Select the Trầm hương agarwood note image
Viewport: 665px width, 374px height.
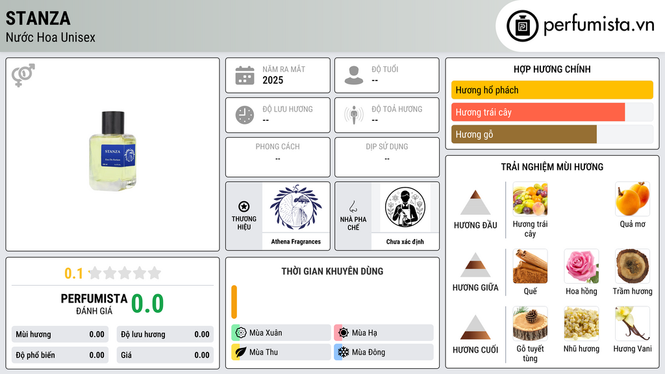tap(633, 266)
